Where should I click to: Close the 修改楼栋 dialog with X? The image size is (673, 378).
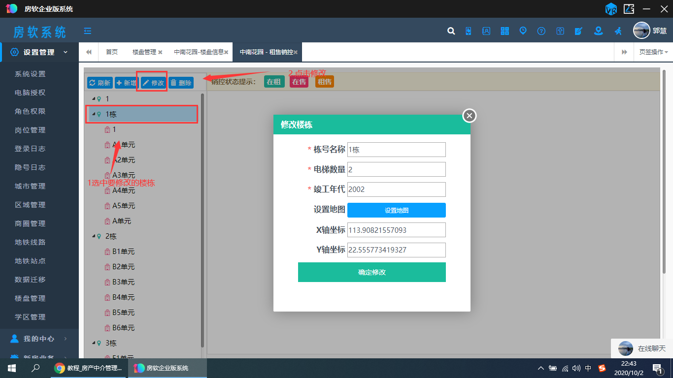point(470,116)
